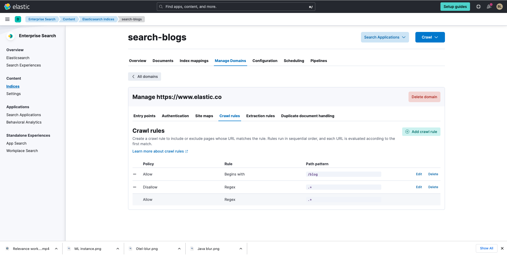
Task: Open the Configuration tab
Action: click(x=265, y=61)
